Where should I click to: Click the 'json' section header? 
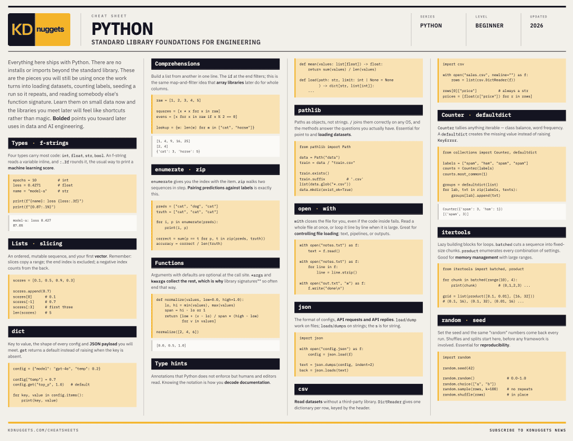[358, 307]
